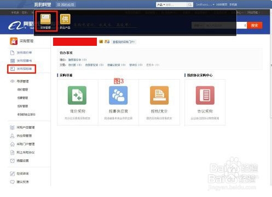Click the pencil icon for 在线咨询

coord(12,174)
